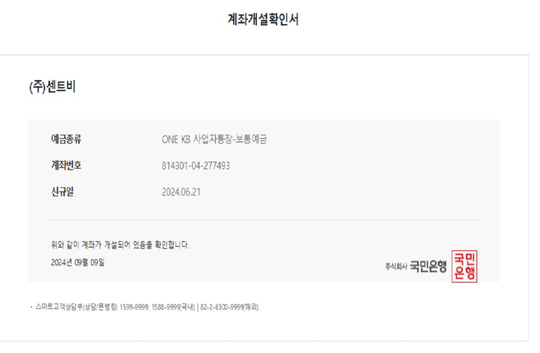This screenshot has height=353, width=540.
Task: Click phone number 1599-9999
Action: click(134, 307)
